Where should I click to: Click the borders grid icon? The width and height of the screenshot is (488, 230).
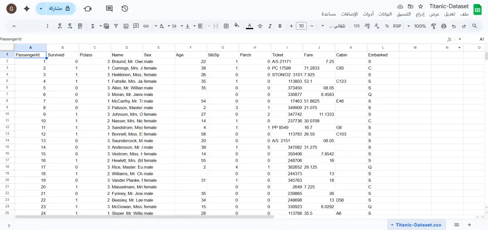226,26
